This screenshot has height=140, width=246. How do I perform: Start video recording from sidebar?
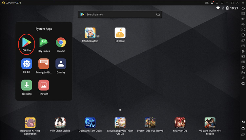(x=243, y=57)
